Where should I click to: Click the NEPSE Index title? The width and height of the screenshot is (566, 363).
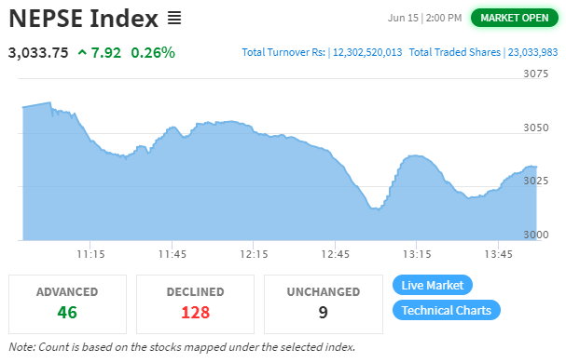pyautogui.click(x=83, y=19)
